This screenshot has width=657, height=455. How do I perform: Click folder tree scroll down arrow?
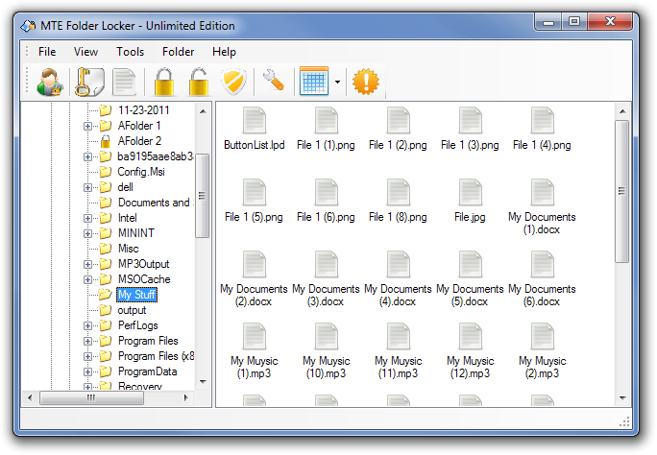(203, 382)
